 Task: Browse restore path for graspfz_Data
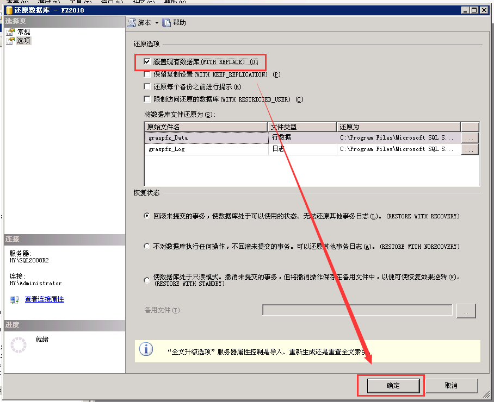470,138
